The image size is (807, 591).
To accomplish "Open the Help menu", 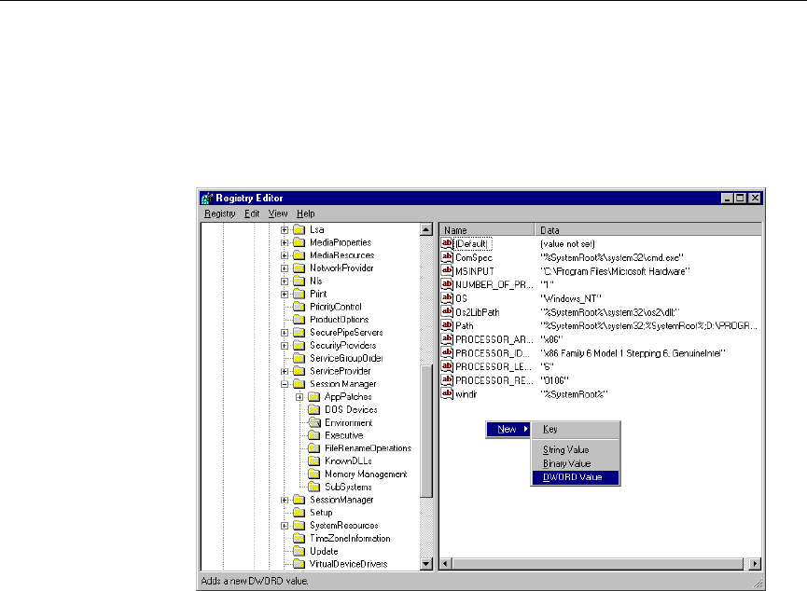I will pyautogui.click(x=306, y=213).
